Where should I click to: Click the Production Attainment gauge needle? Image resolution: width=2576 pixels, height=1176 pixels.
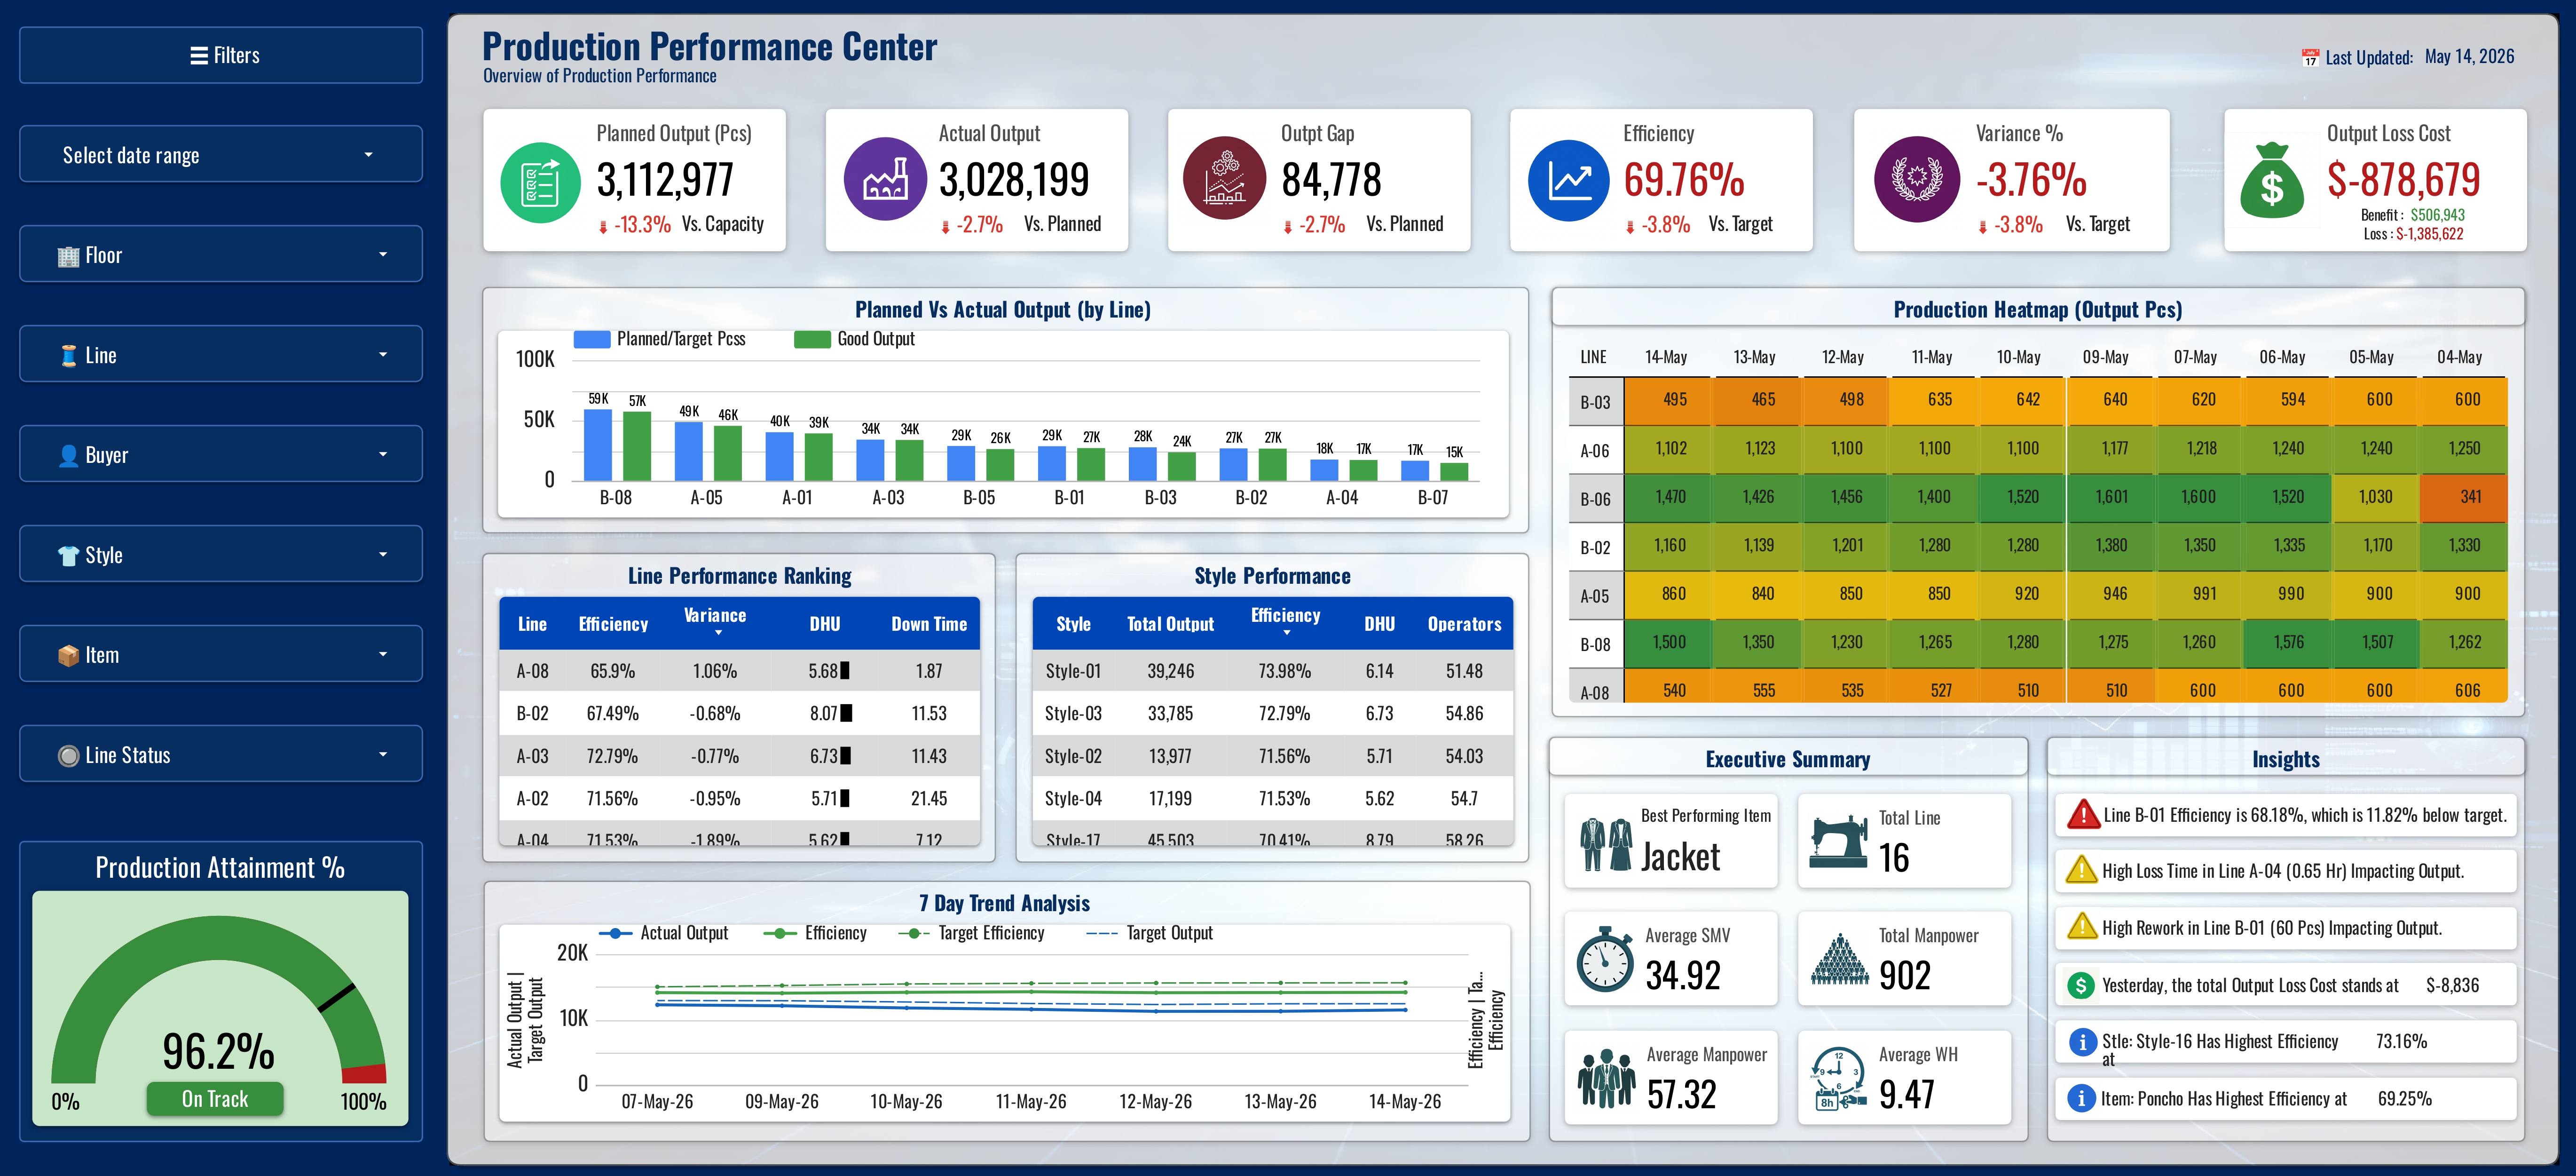pyautogui.click(x=336, y=997)
